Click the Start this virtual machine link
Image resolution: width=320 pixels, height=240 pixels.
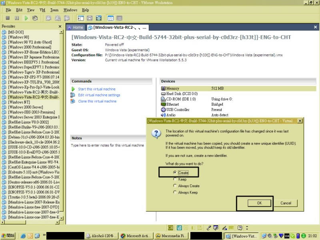[x=97, y=89]
